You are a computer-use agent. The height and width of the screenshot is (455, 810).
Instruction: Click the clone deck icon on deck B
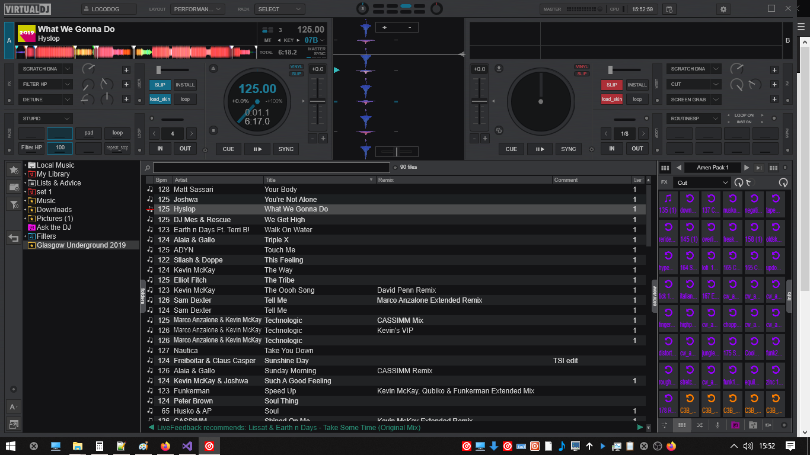499,130
